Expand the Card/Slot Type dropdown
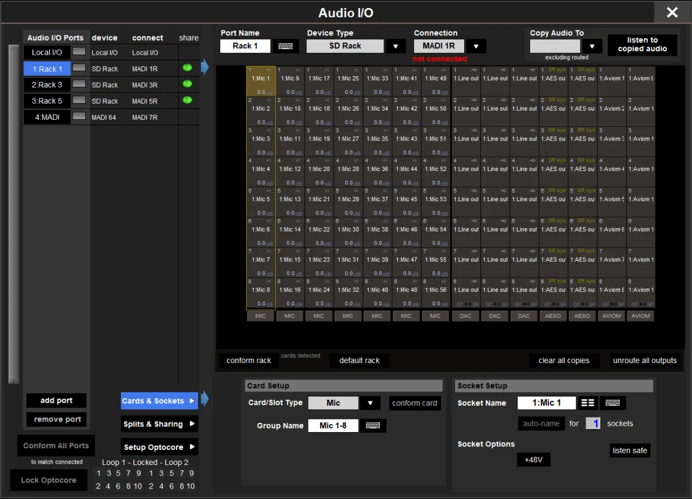 pos(370,403)
